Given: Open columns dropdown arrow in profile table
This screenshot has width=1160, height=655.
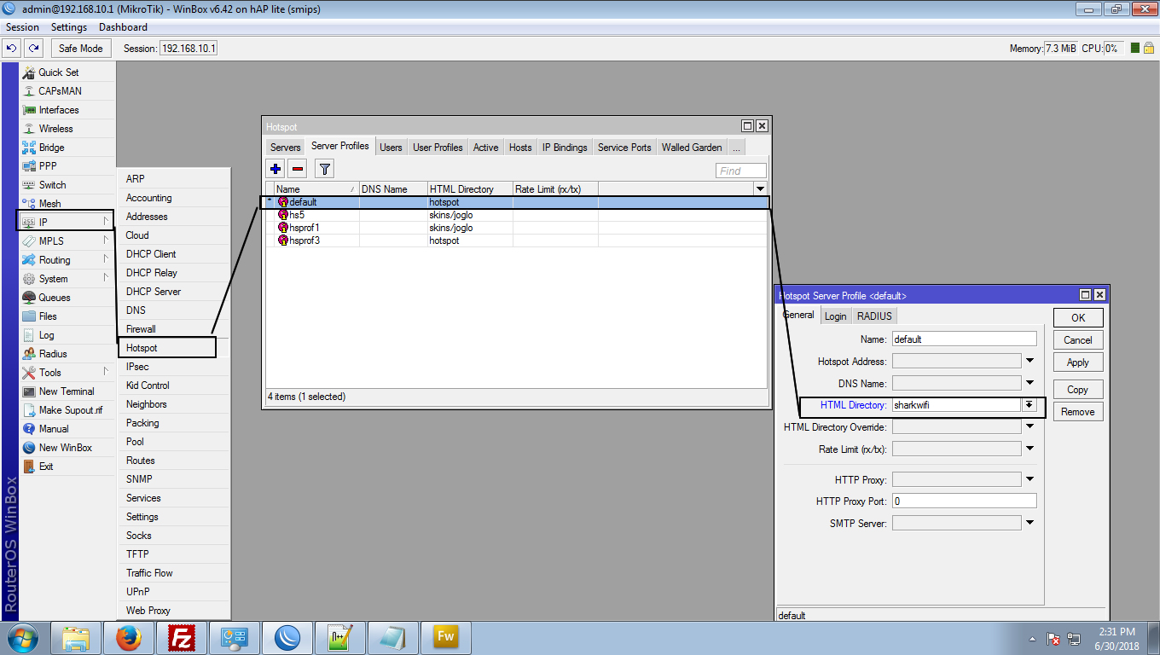Looking at the screenshot, I should coord(759,189).
